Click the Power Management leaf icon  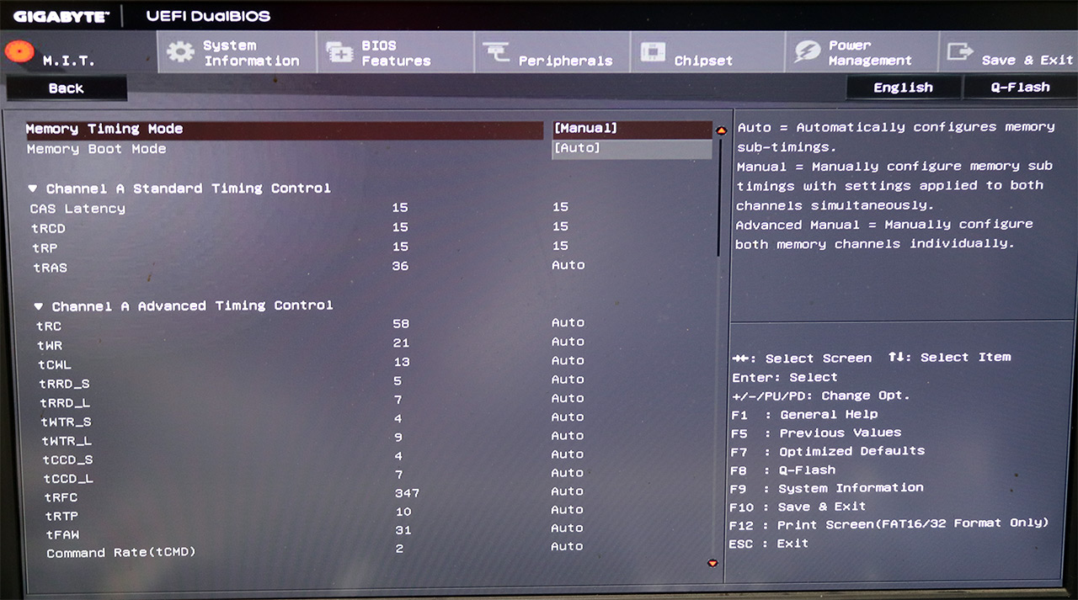pyautogui.click(x=807, y=52)
